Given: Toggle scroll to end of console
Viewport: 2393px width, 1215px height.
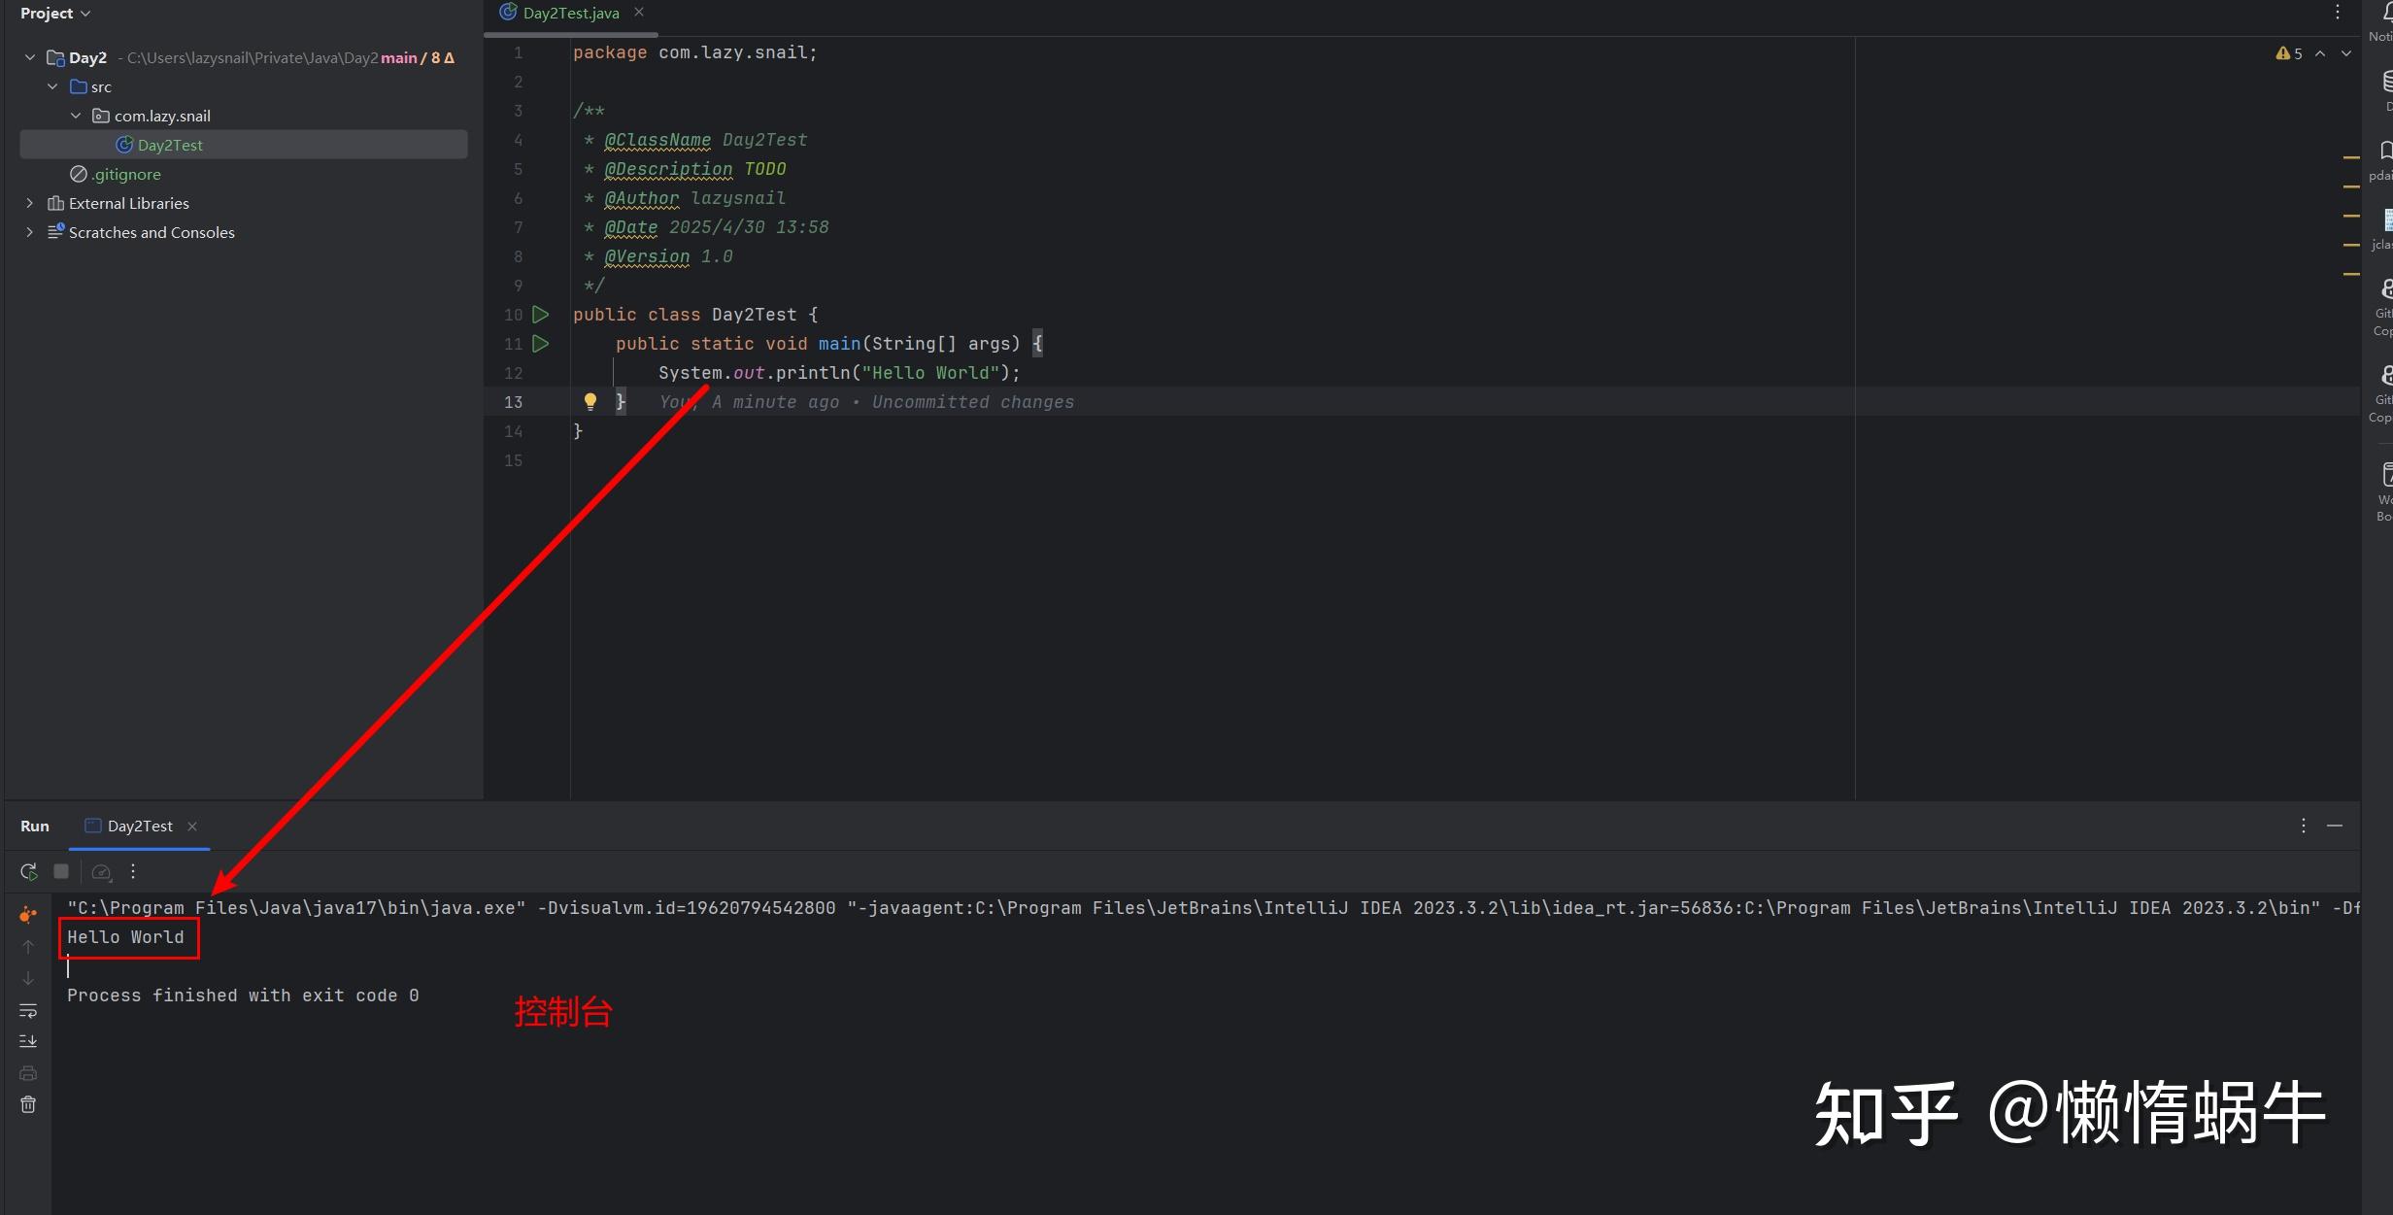Looking at the screenshot, I should 28,1041.
